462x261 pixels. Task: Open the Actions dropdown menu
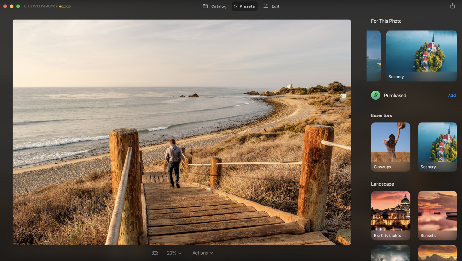point(202,253)
